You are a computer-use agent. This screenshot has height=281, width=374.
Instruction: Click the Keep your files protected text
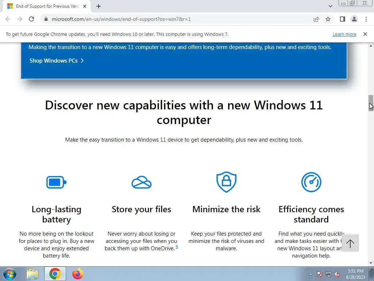226,241
